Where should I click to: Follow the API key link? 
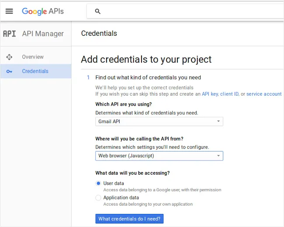tap(209, 94)
